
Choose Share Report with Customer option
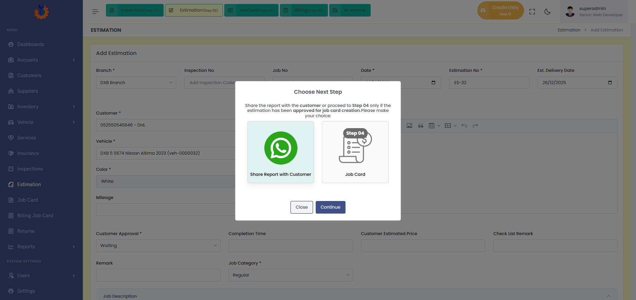(281, 152)
